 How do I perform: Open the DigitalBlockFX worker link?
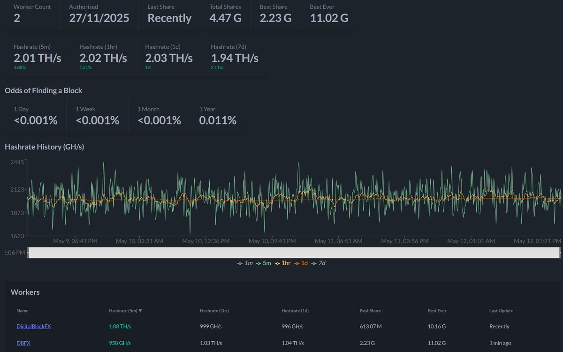point(34,326)
